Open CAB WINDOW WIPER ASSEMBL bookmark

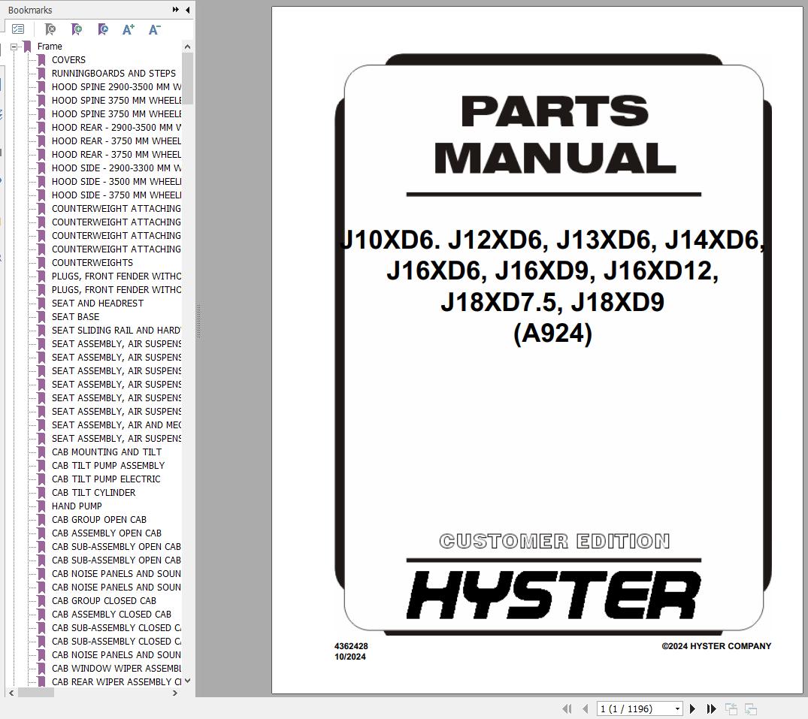coord(117,668)
